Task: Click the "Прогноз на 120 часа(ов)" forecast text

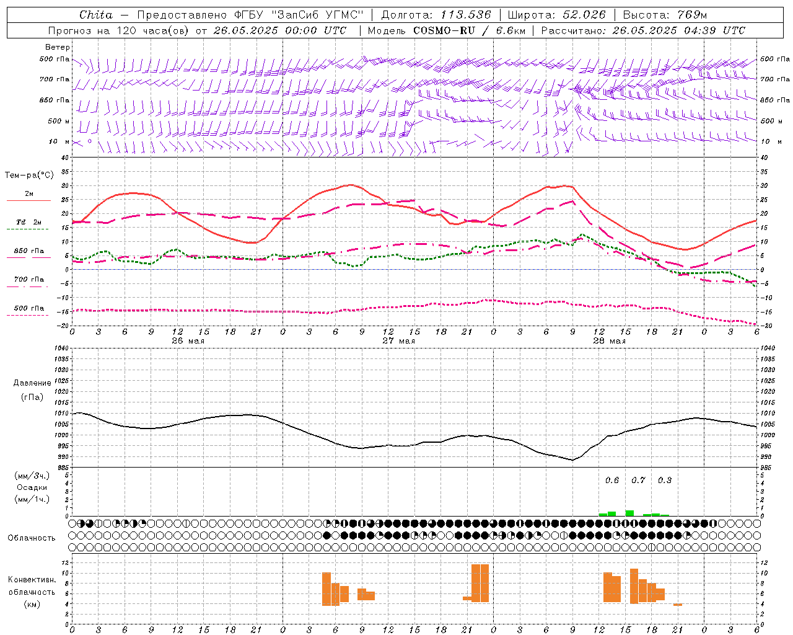Action: 118,30
